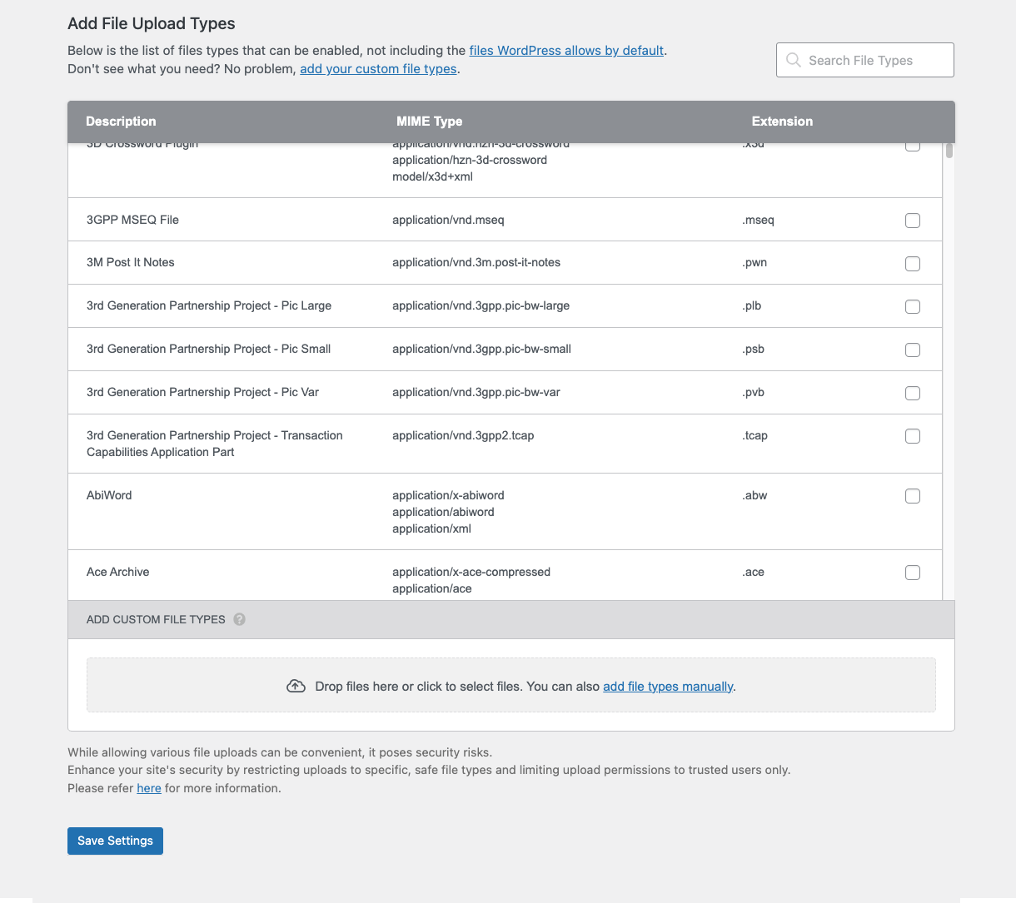Screen dimensions: 1016x903
Task: Click 'application/x-abiword' MIME text
Action: tap(448, 495)
